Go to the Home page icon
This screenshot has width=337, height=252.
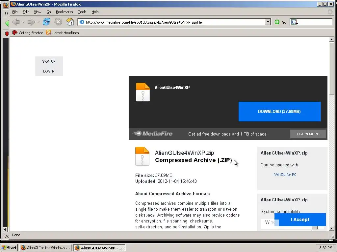(x=70, y=22)
